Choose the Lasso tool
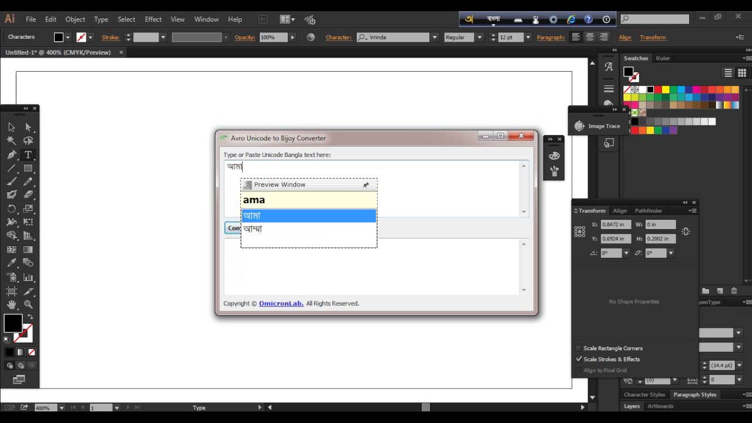Image resolution: width=752 pixels, height=423 pixels. (28, 141)
